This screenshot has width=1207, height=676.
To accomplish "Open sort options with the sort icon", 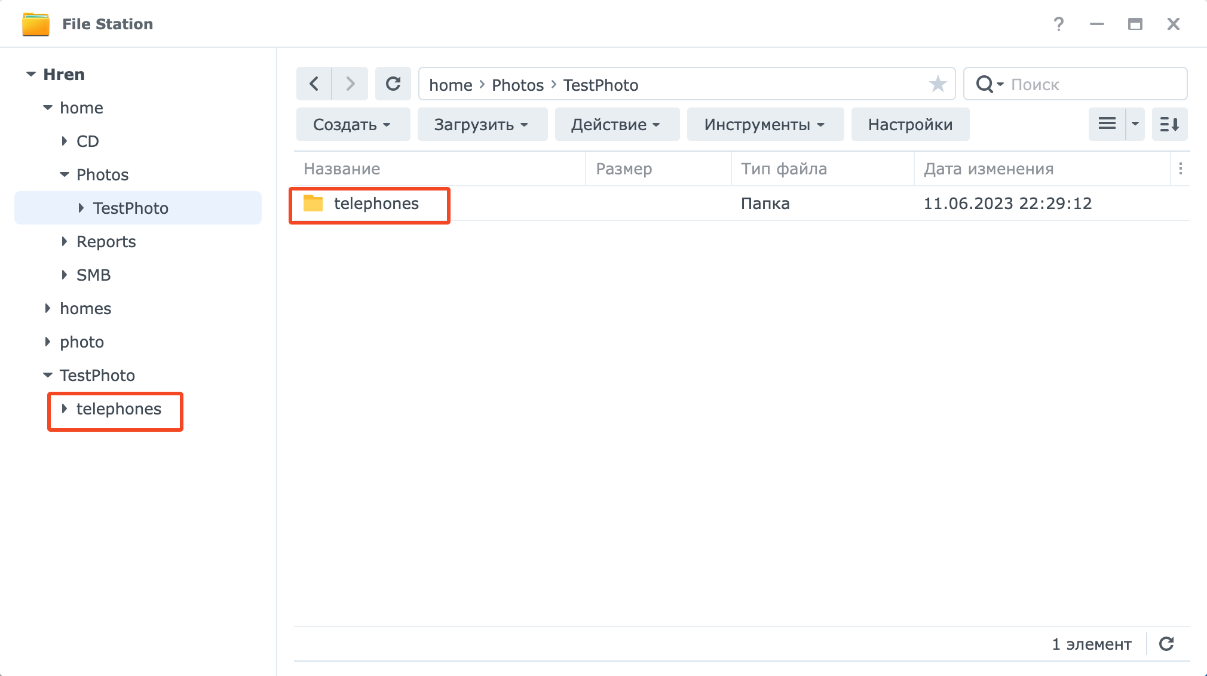I will 1169,124.
